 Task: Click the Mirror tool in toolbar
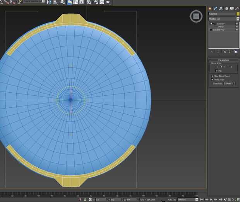pos(49,2)
